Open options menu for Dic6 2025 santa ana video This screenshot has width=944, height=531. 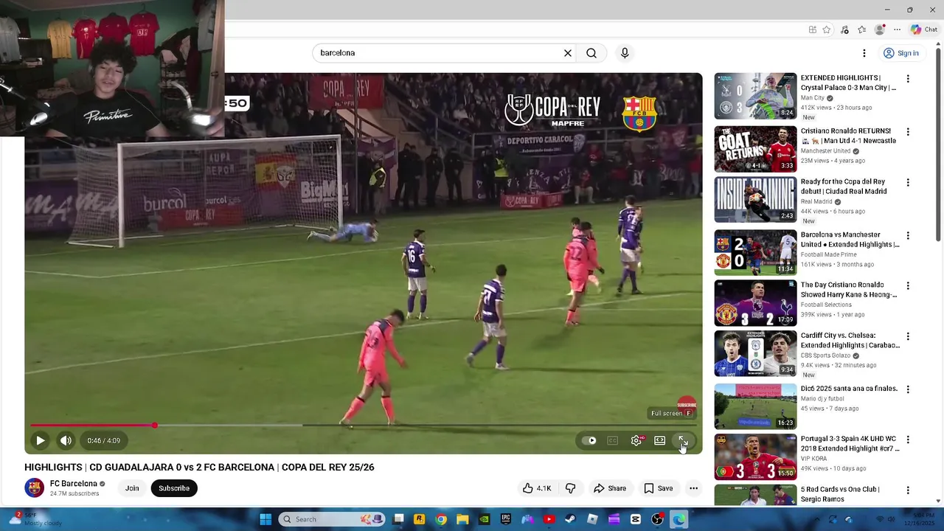click(x=908, y=389)
